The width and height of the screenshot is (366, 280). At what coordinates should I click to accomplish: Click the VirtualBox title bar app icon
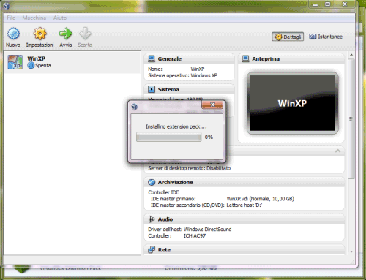[x=6, y=6]
